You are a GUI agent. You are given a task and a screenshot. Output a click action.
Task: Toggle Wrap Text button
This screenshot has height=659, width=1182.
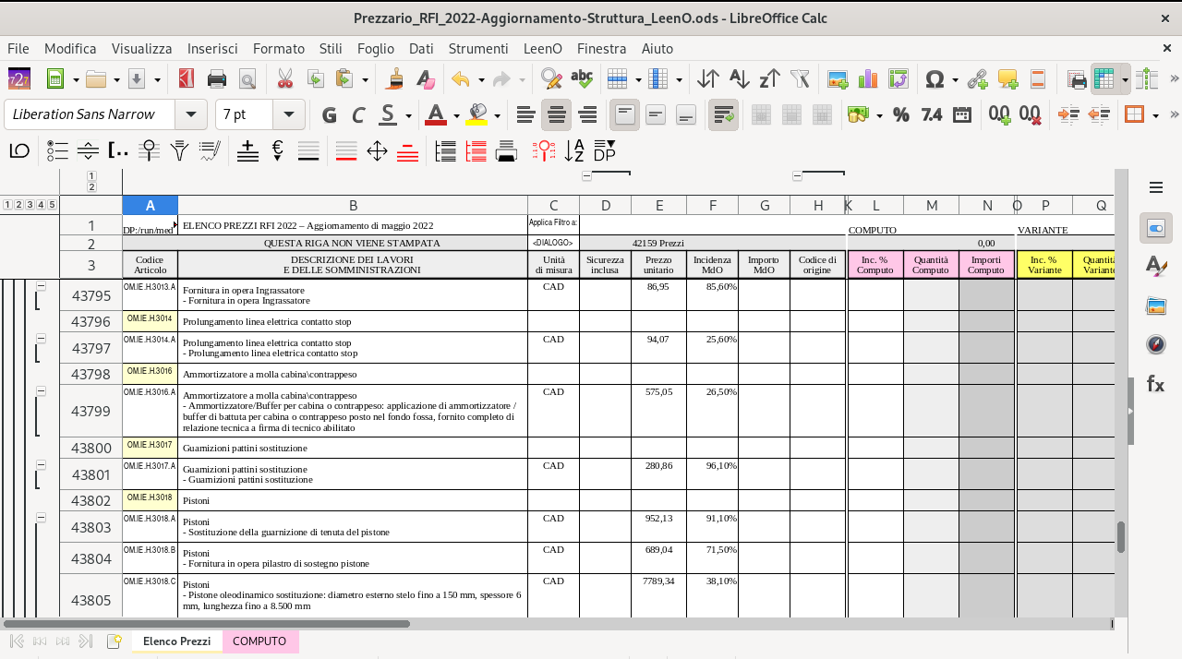(x=723, y=114)
